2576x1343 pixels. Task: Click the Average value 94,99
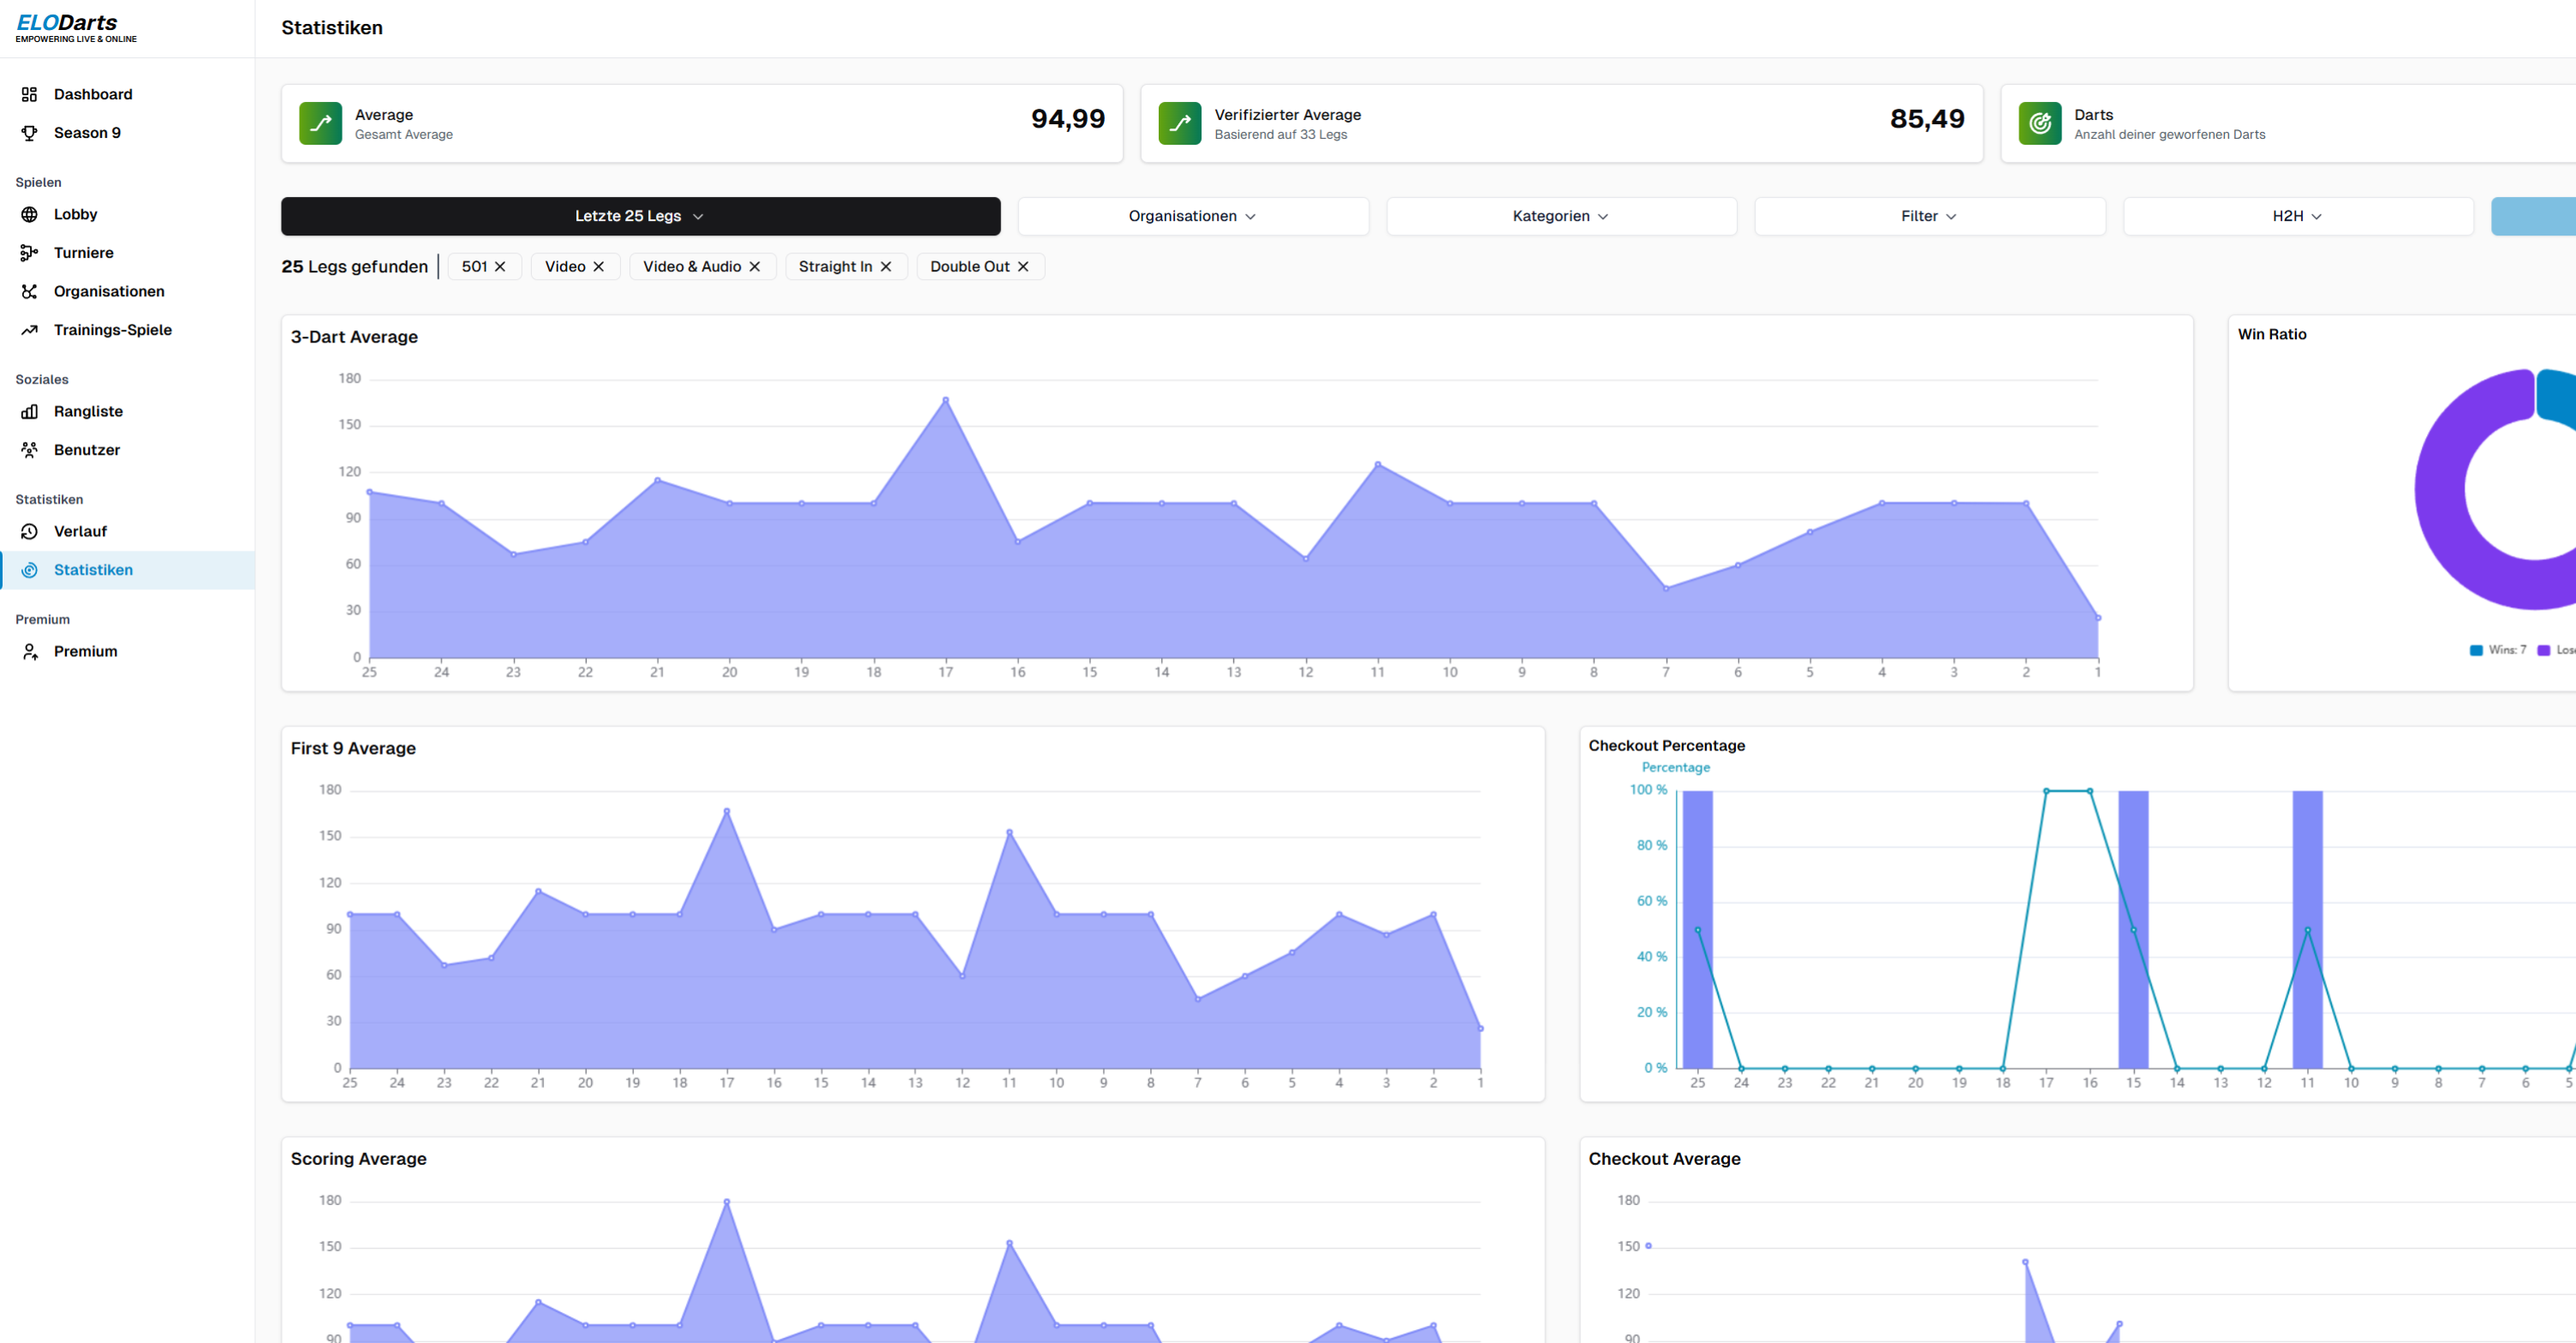coord(1067,119)
